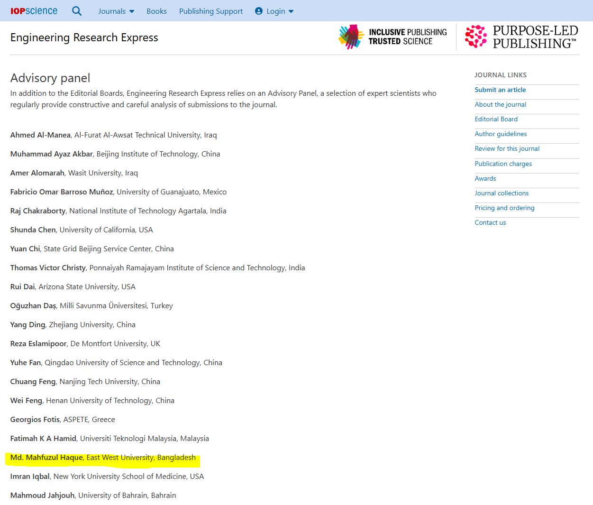Expand the Journals dropdown menu
The width and height of the screenshot is (593, 505).
point(116,11)
